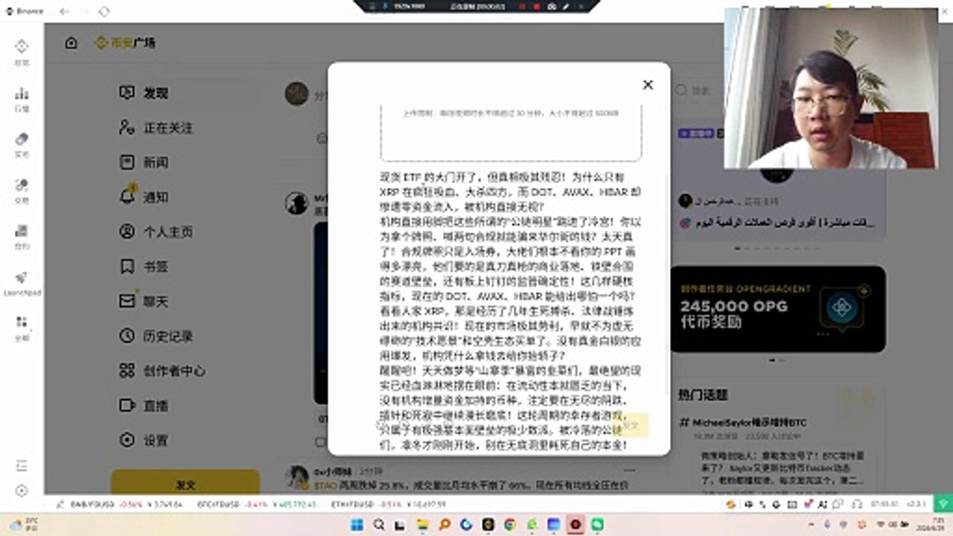Open 书签 bookmarks menu item
953x536 pixels.
point(186,267)
